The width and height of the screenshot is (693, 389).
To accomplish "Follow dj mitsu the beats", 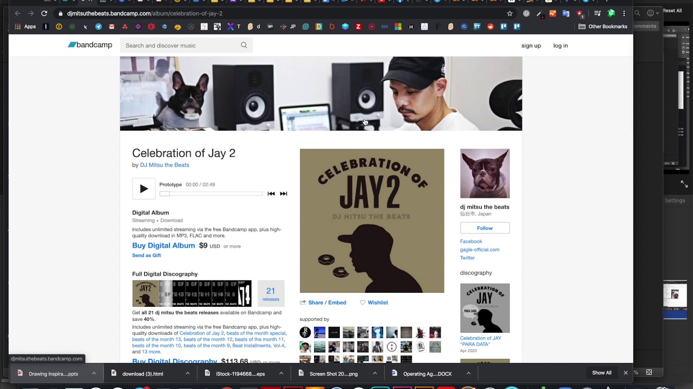I will [485, 228].
